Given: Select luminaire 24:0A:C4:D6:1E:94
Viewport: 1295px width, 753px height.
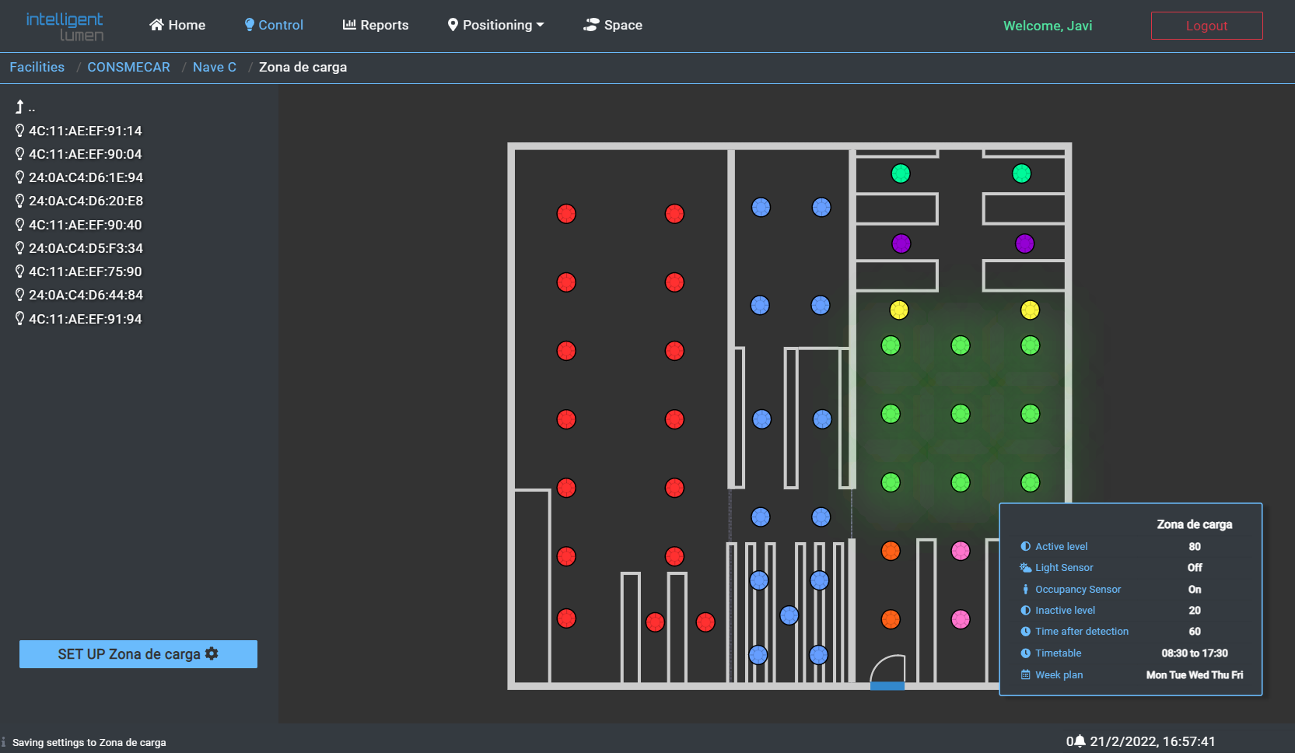Looking at the screenshot, I should point(79,177).
